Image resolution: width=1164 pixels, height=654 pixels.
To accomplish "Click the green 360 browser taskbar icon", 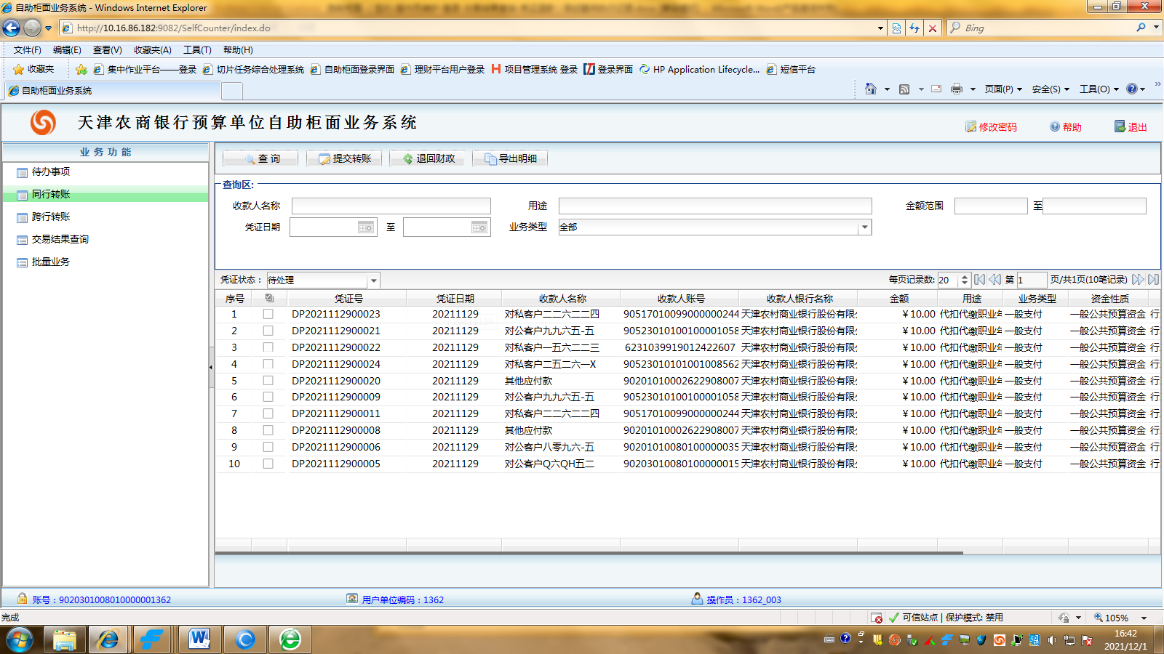I will 290,639.
